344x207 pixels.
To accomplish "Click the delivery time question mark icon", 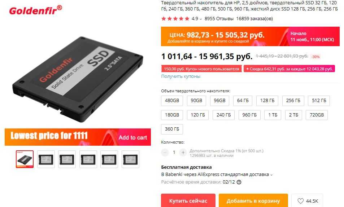I will click(x=239, y=182).
